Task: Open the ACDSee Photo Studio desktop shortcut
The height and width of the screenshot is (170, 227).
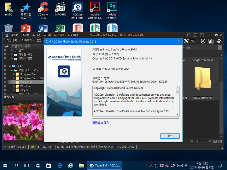Action: coord(78,11)
